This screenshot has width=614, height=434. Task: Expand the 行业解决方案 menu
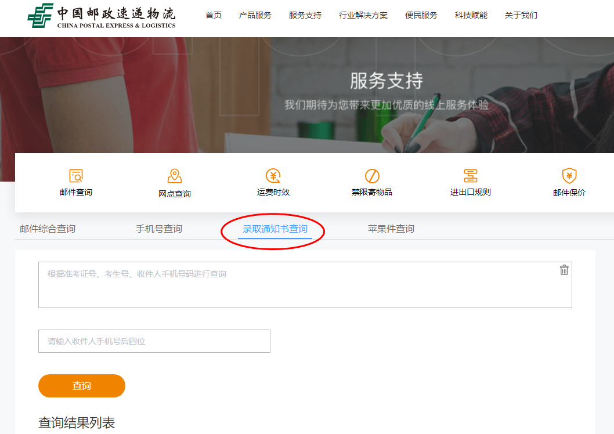coord(363,15)
